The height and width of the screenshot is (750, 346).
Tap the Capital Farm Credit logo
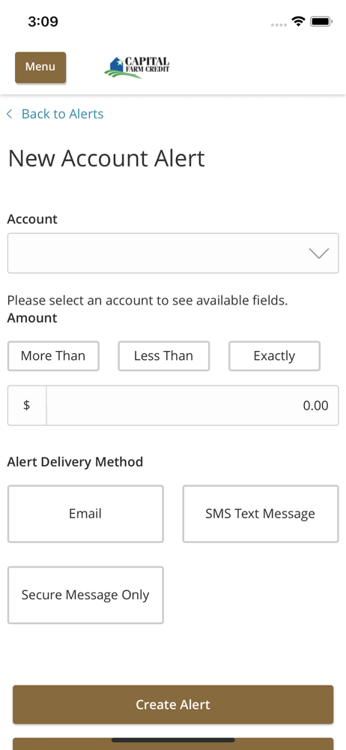pyautogui.click(x=137, y=67)
